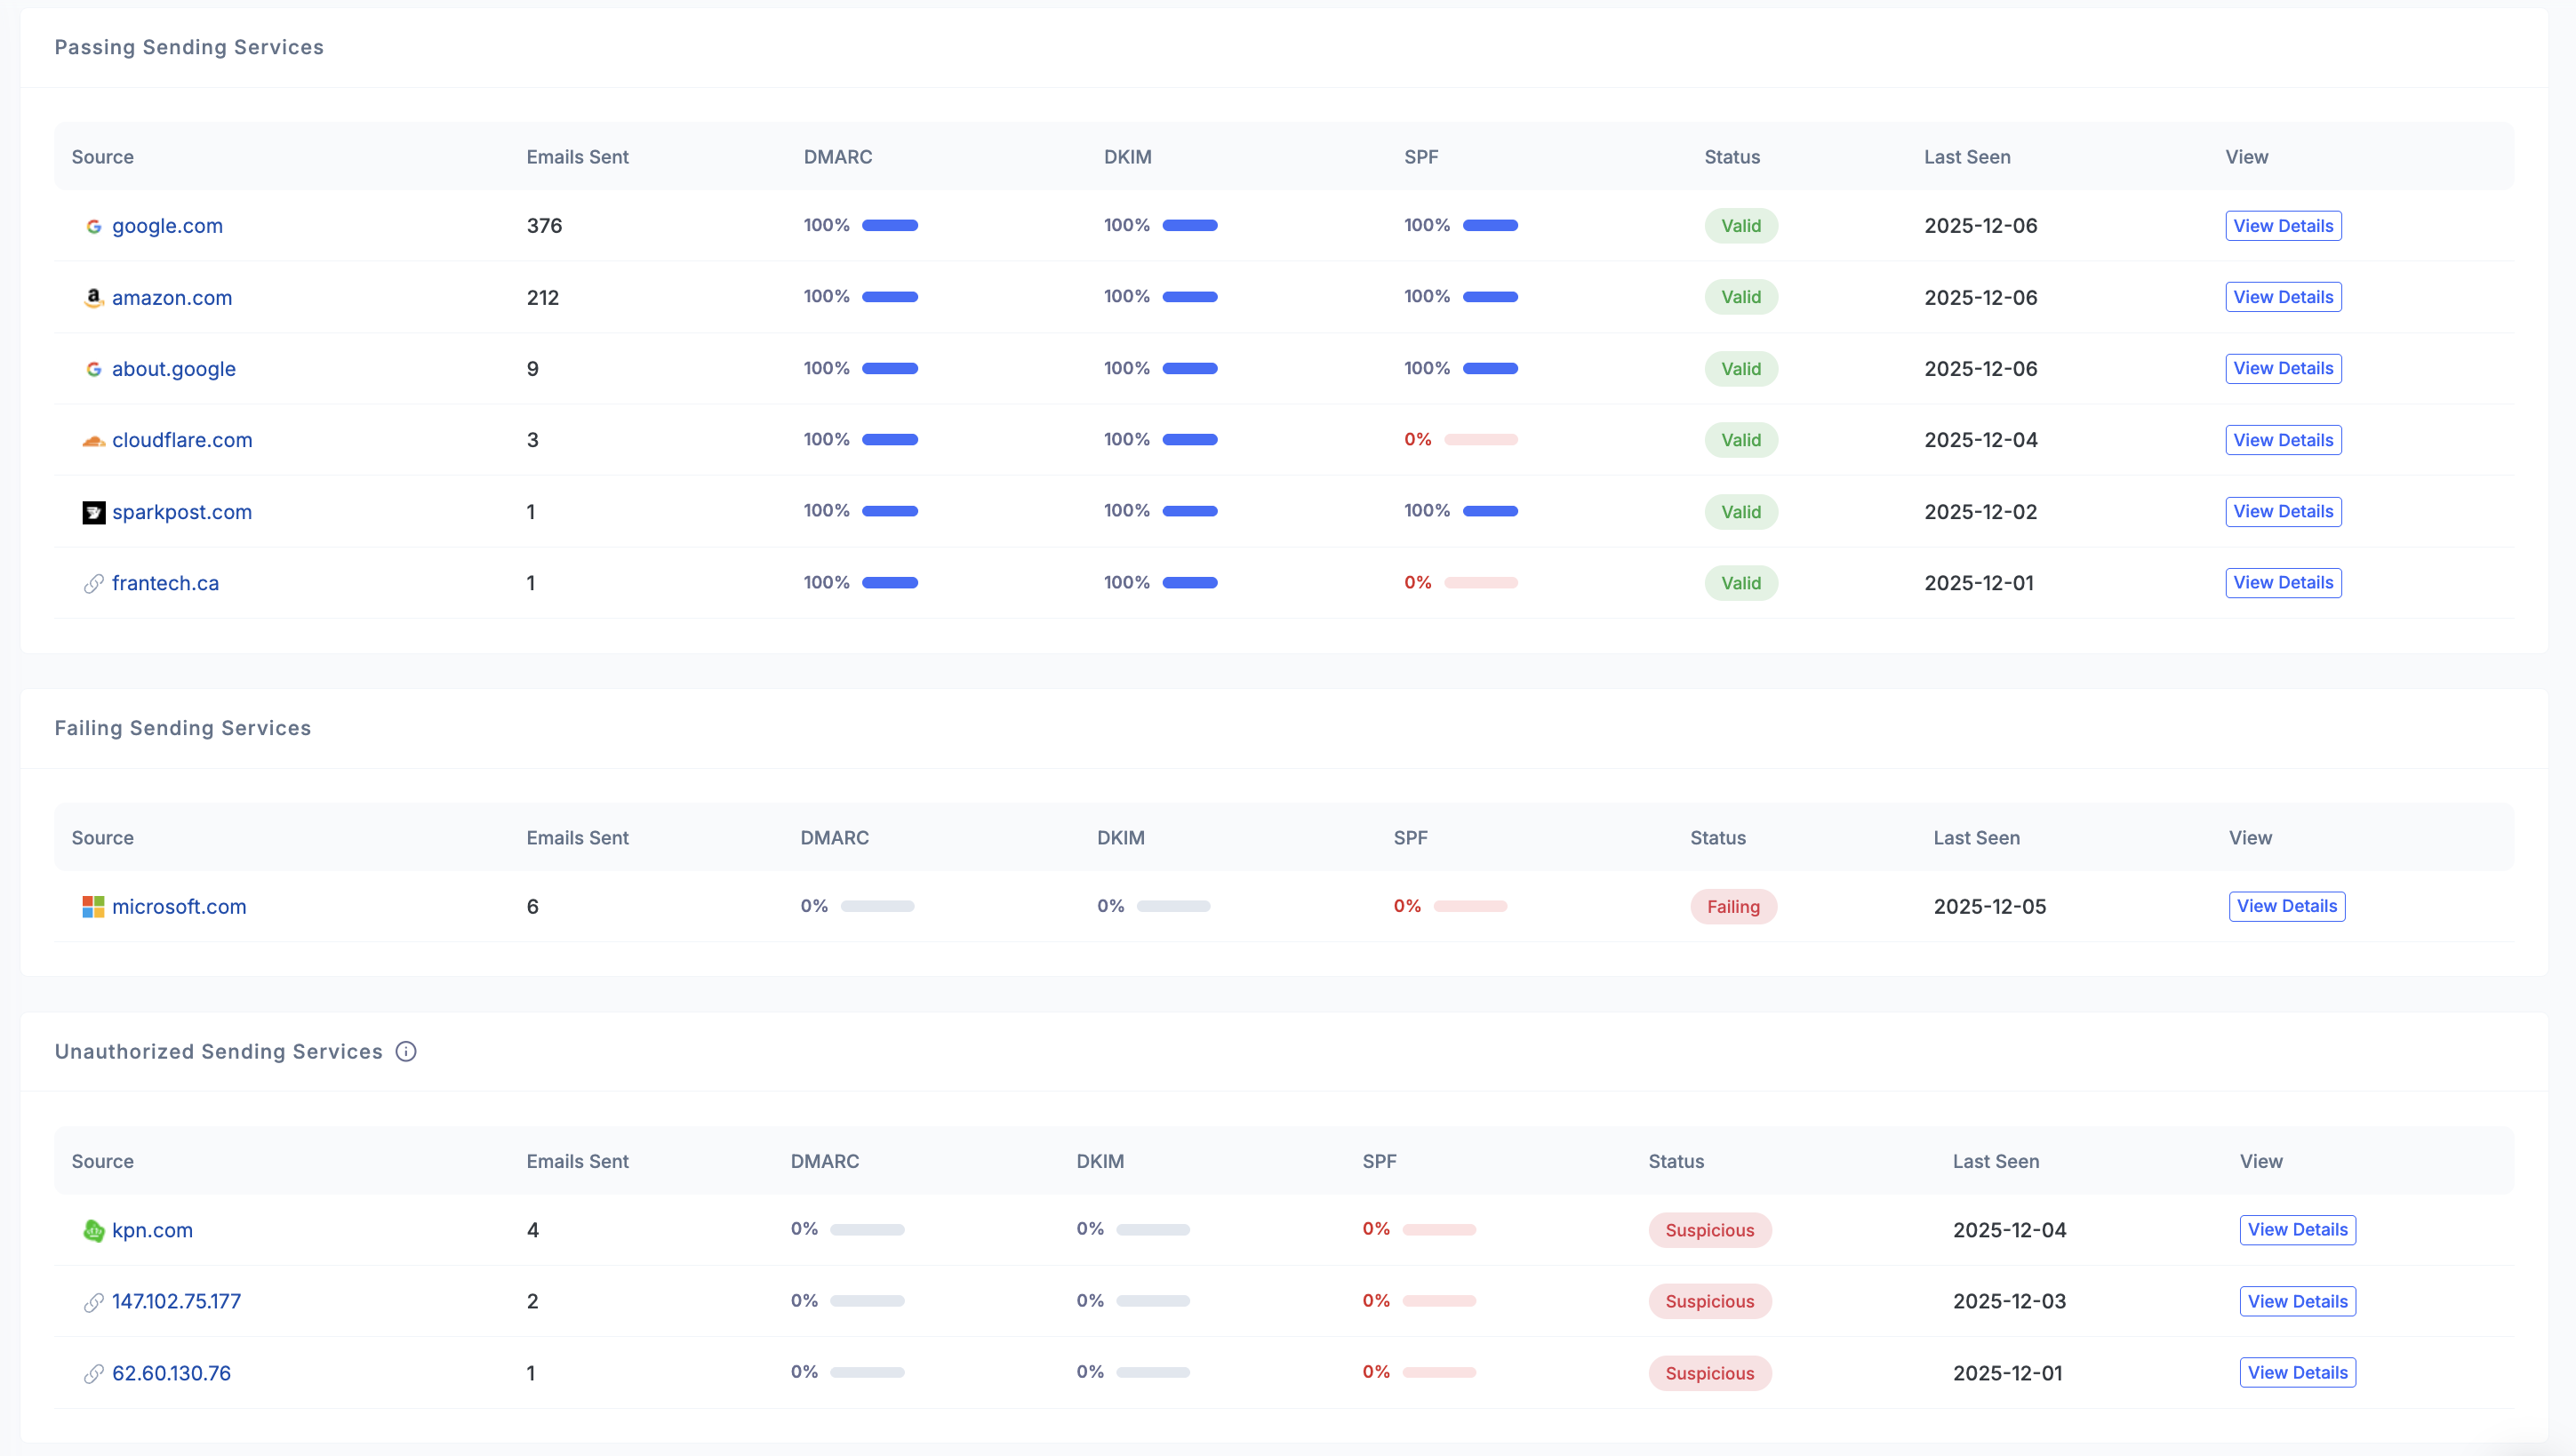Click the SparkPost logo icon
2576x1456 pixels.
(x=94, y=512)
